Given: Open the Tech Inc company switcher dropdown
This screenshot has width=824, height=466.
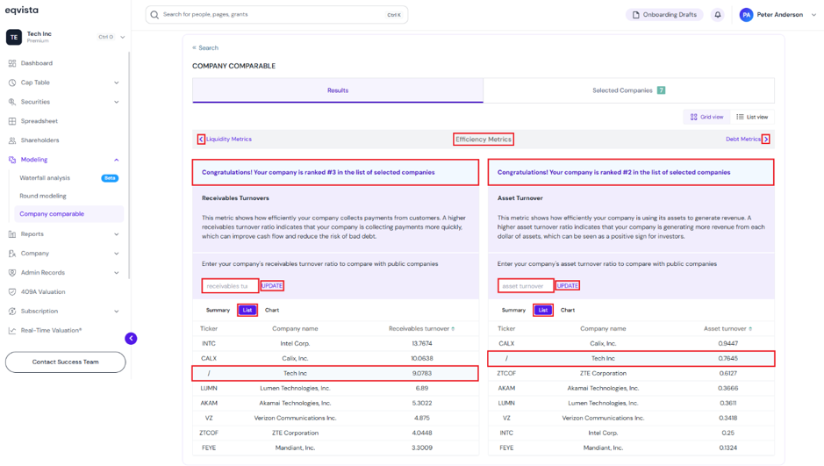Looking at the screenshot, I should 123,38.
